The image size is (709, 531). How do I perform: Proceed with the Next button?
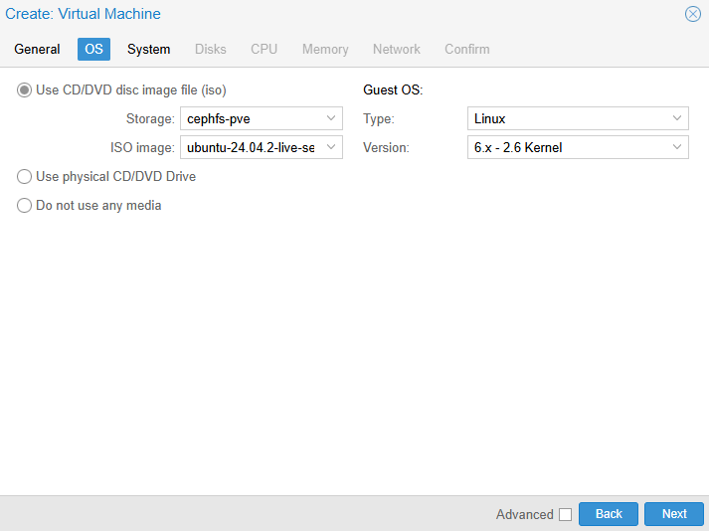click(674, 514)
